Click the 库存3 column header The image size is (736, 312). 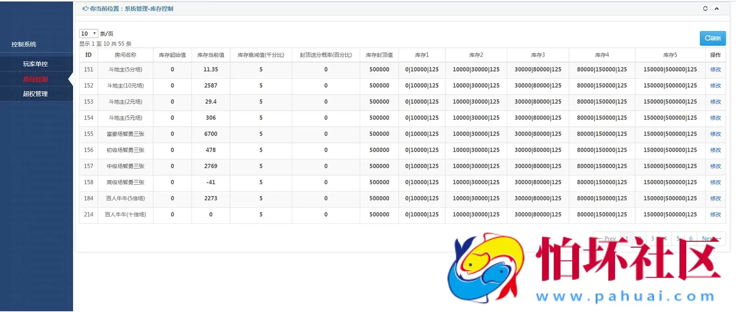click(x=538, y=55)
